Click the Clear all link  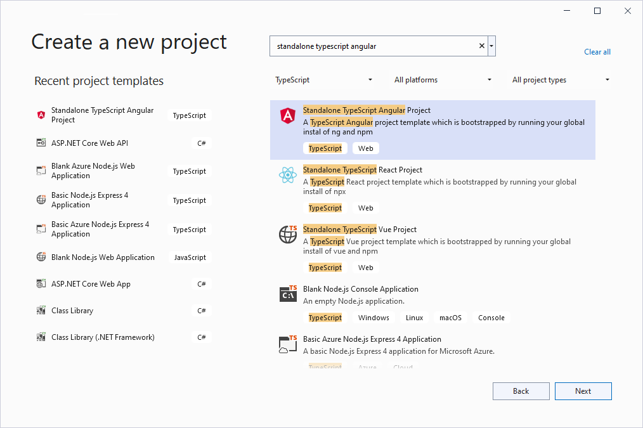[x=597, y=52]
